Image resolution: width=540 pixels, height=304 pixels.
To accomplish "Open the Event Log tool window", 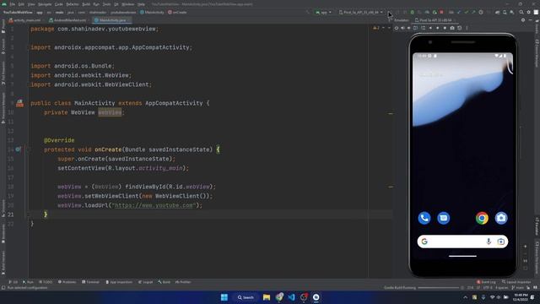I will coord(486,282).
